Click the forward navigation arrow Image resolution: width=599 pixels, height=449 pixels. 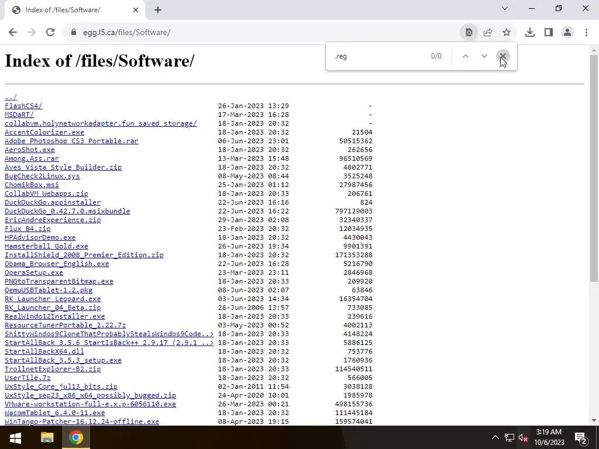(32, 33)
